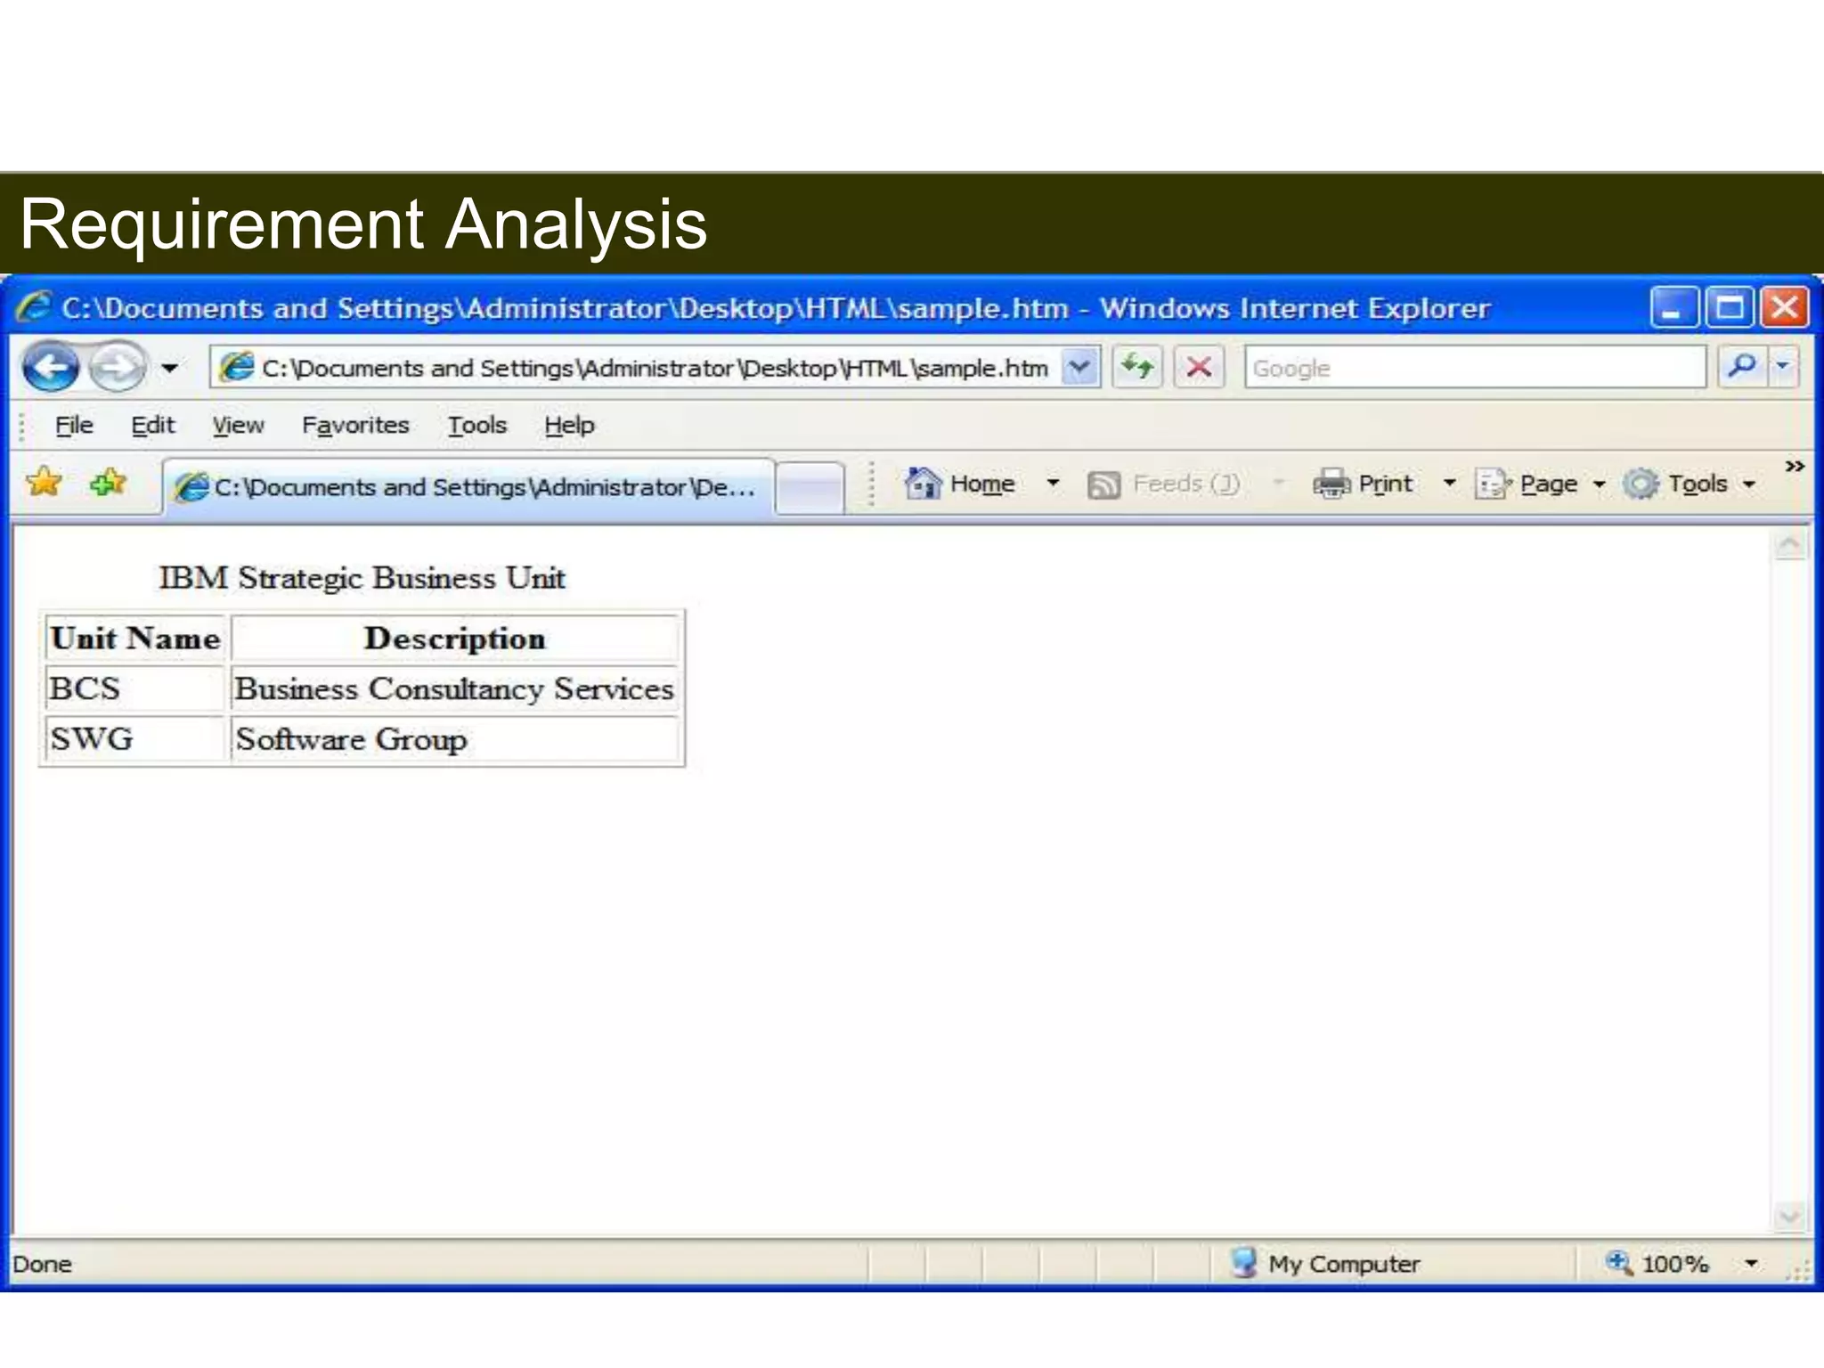Click the Done status text

click(42, 1264)
